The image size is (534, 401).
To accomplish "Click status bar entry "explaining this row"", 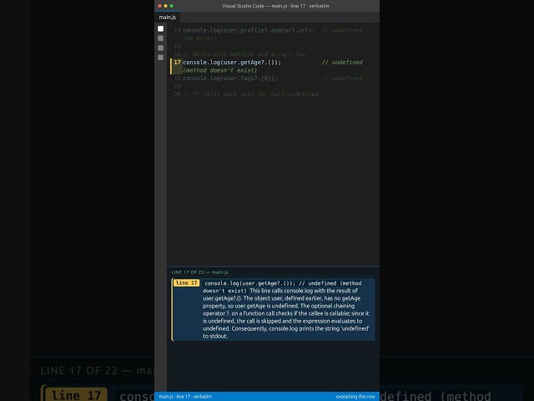I will click(x=355, y=397).
